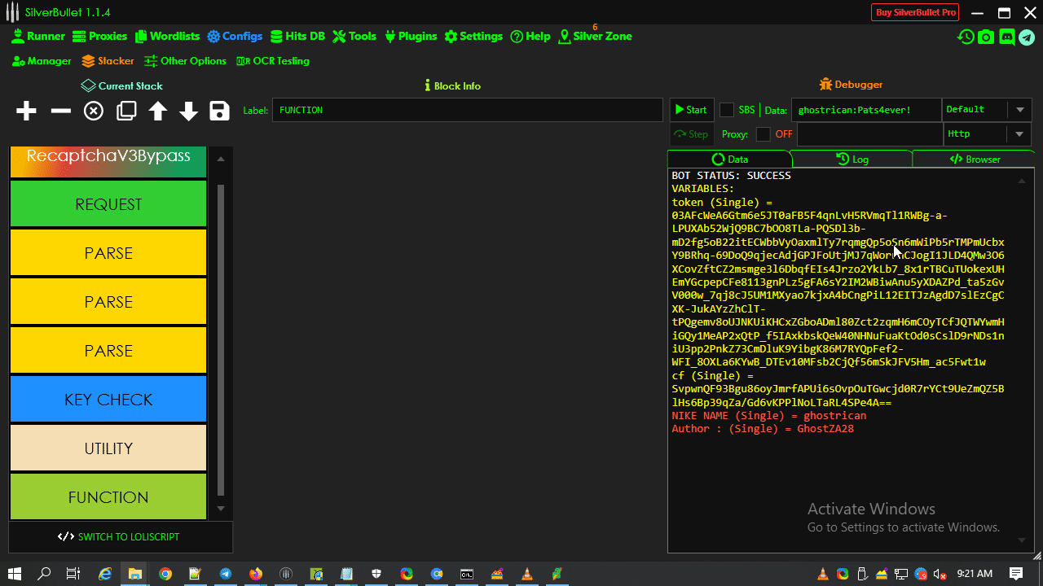The height and width of the screenshot is (586, 1043).
Task: Enable the SBS checkbox
Action: 727,110
